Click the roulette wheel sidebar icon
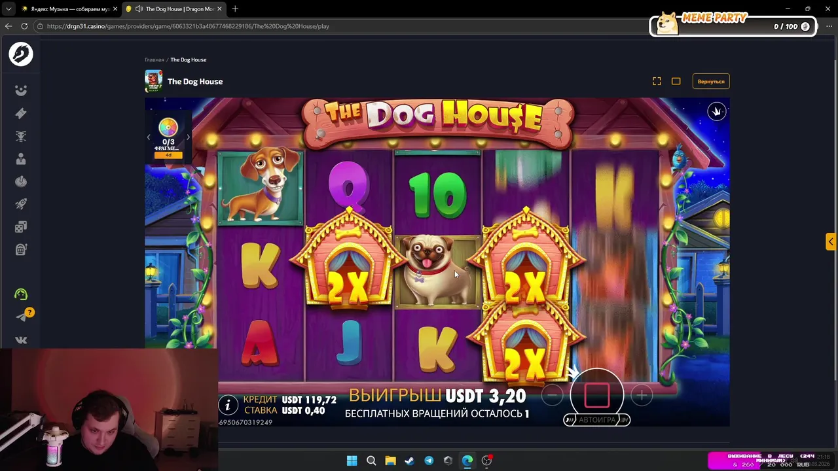838x471 pixels. pyautogui.click(x=21, y=181)
